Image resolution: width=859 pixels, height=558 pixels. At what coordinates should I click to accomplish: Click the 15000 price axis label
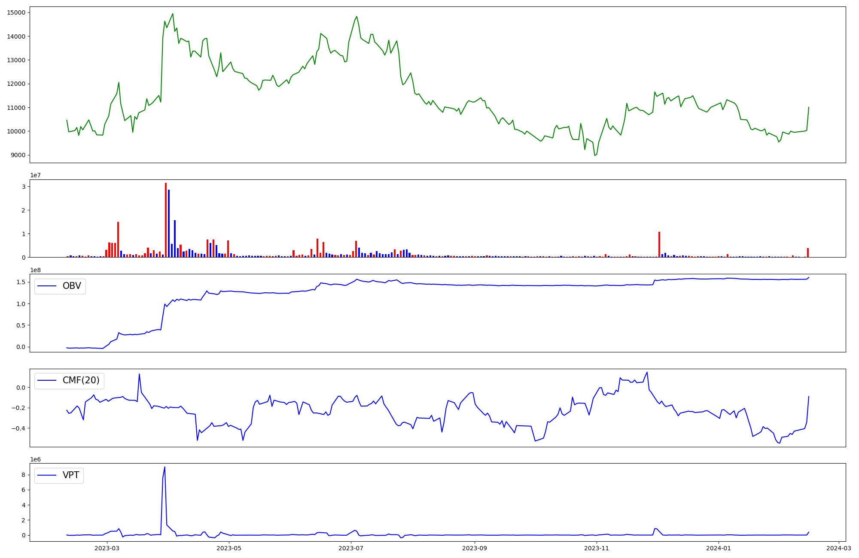[16, 12]
